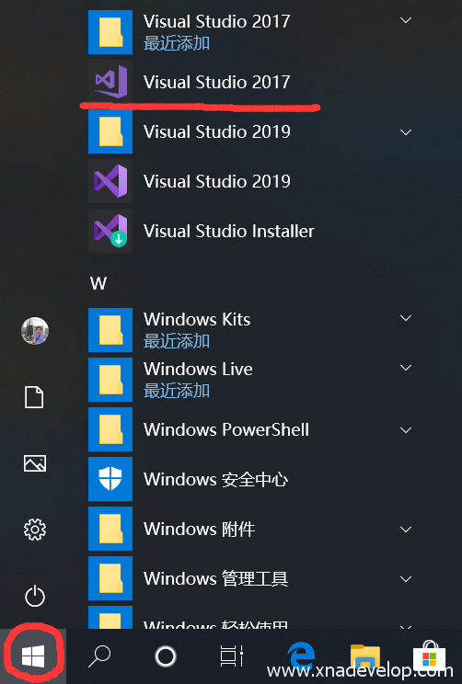Open taskbar search magnifier
Viewport: 462px width, 684px height.
[x=99, y=656]
